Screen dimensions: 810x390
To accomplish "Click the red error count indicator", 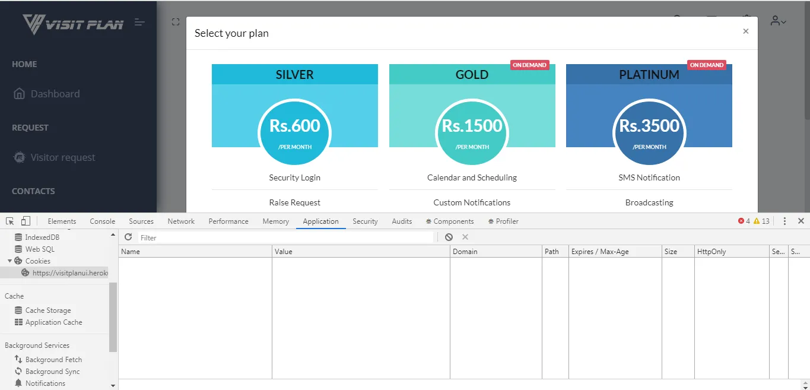I will [x=744, y=221].
